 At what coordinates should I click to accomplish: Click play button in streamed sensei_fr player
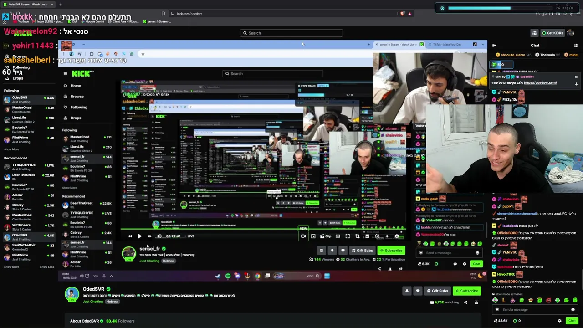pos(139,236)
